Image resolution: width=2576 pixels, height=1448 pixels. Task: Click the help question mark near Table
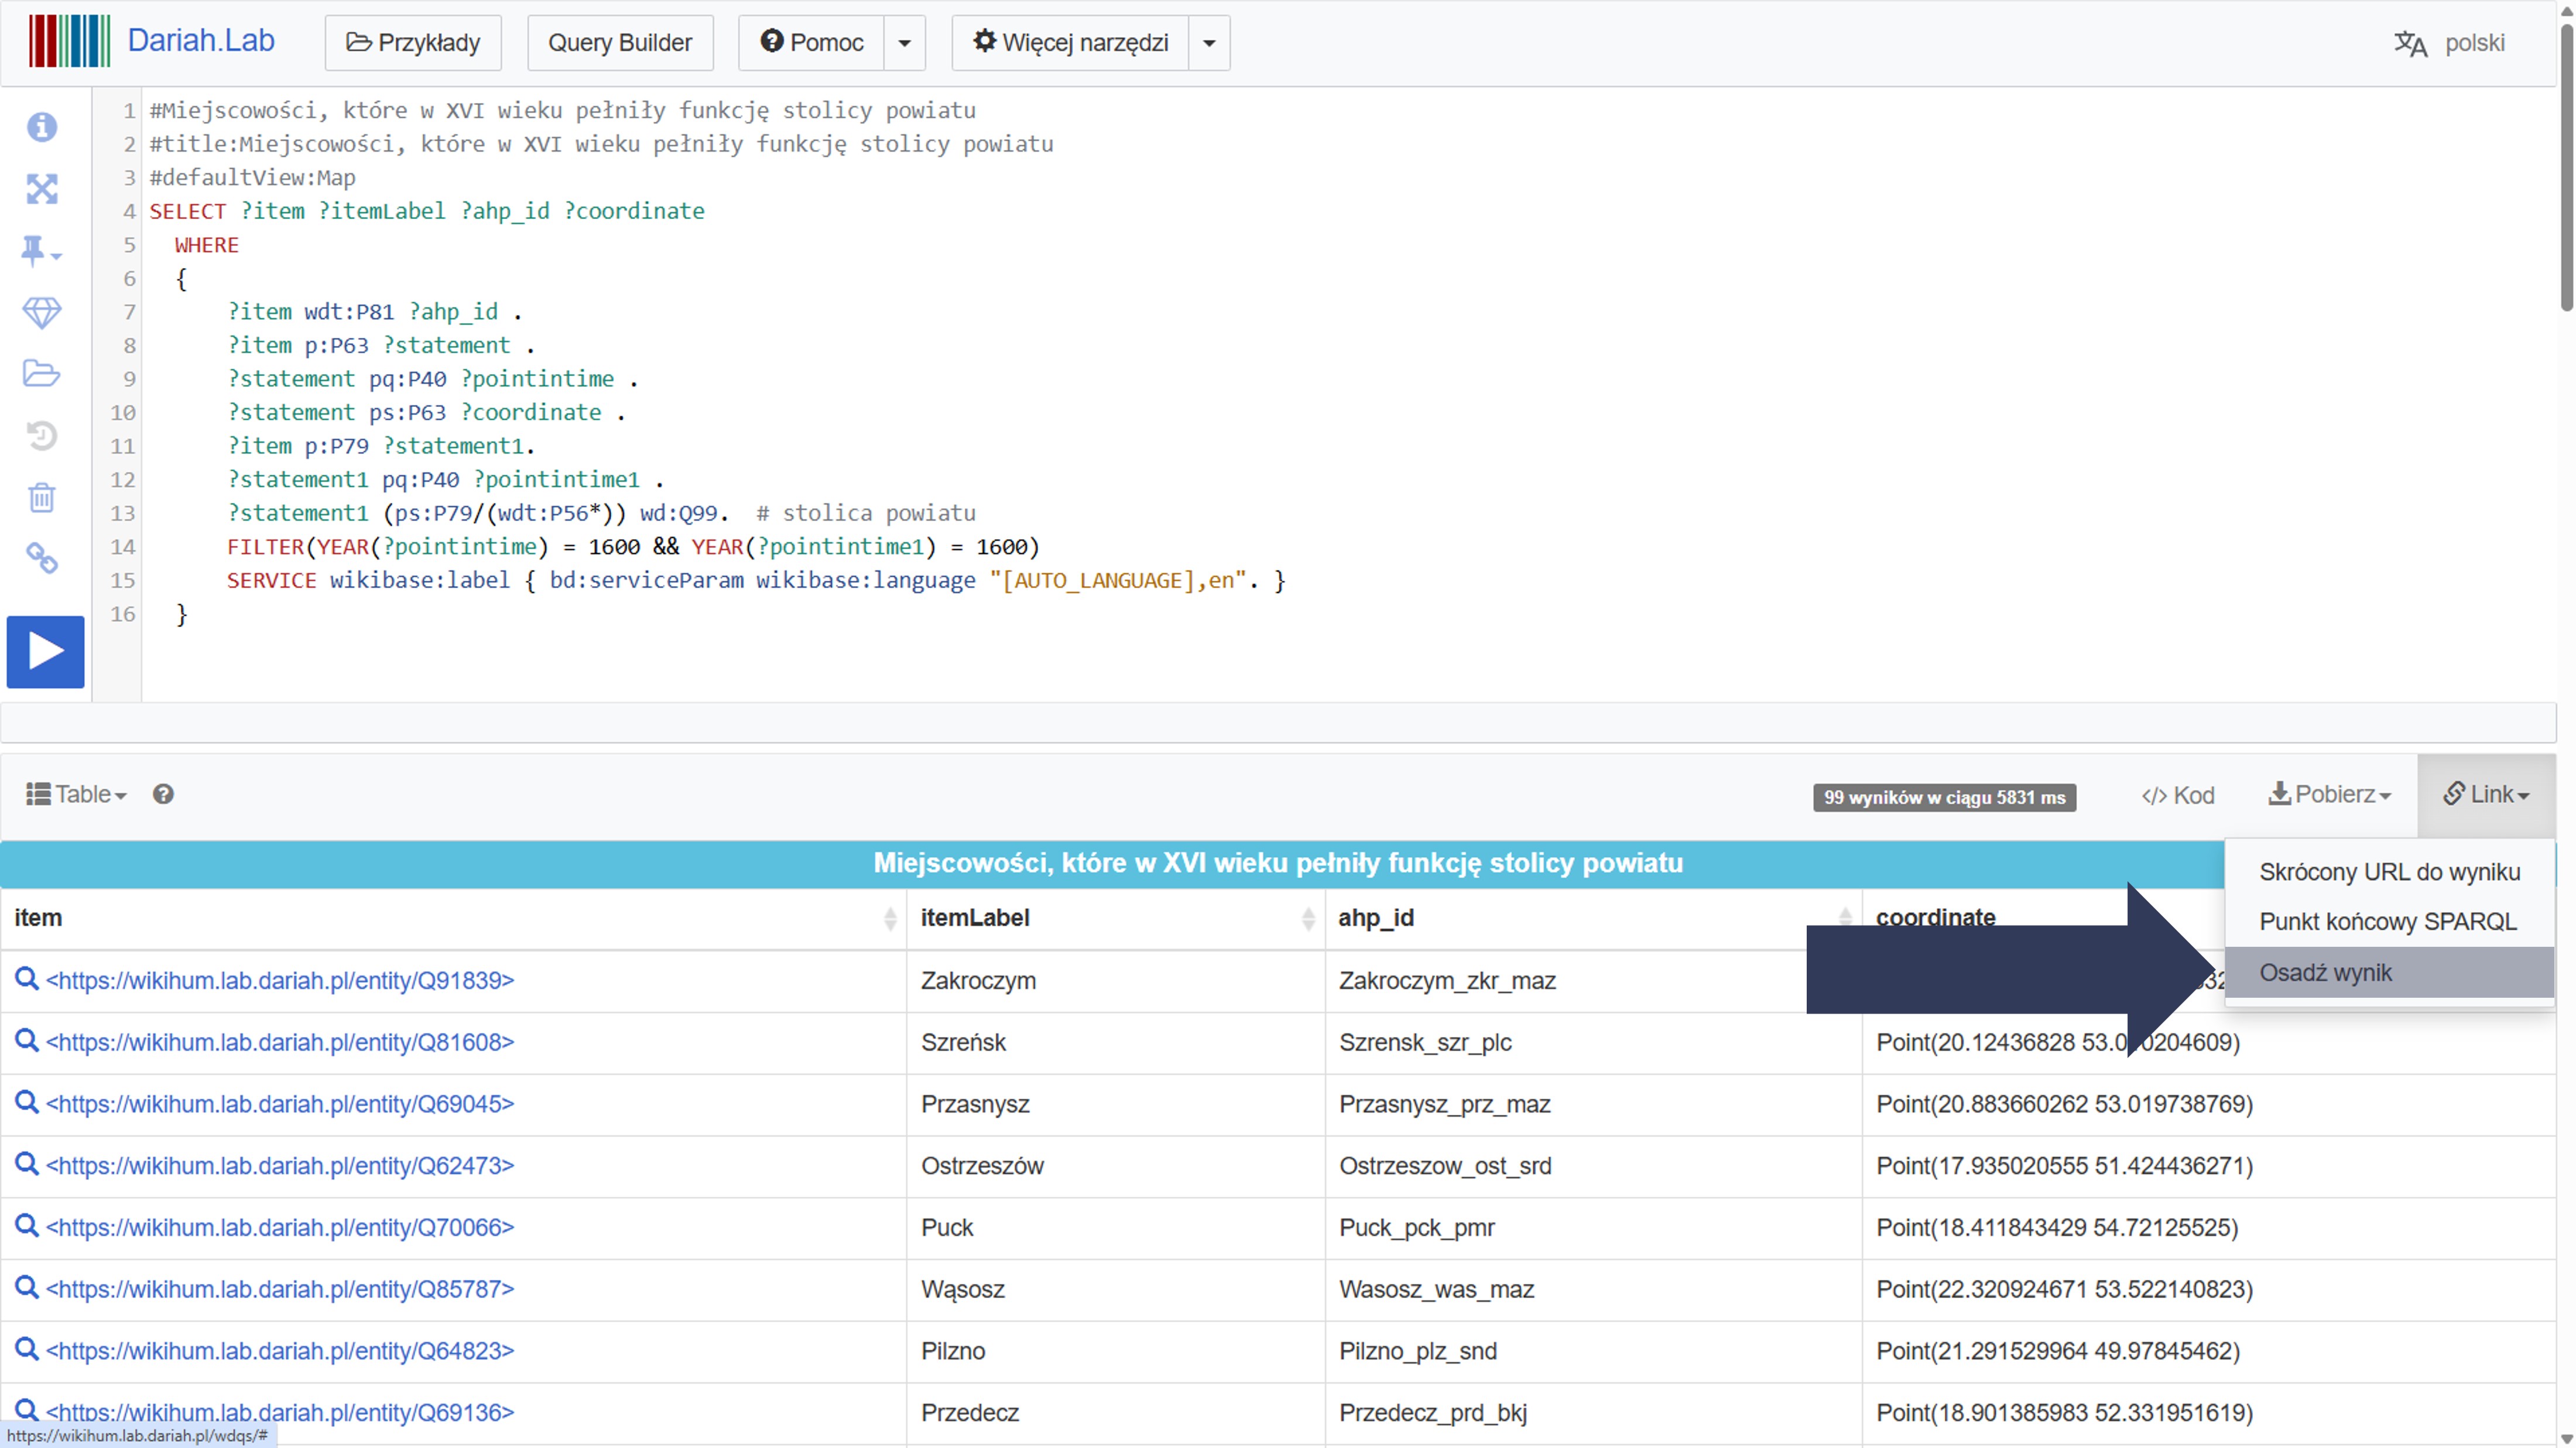[163, 794]
